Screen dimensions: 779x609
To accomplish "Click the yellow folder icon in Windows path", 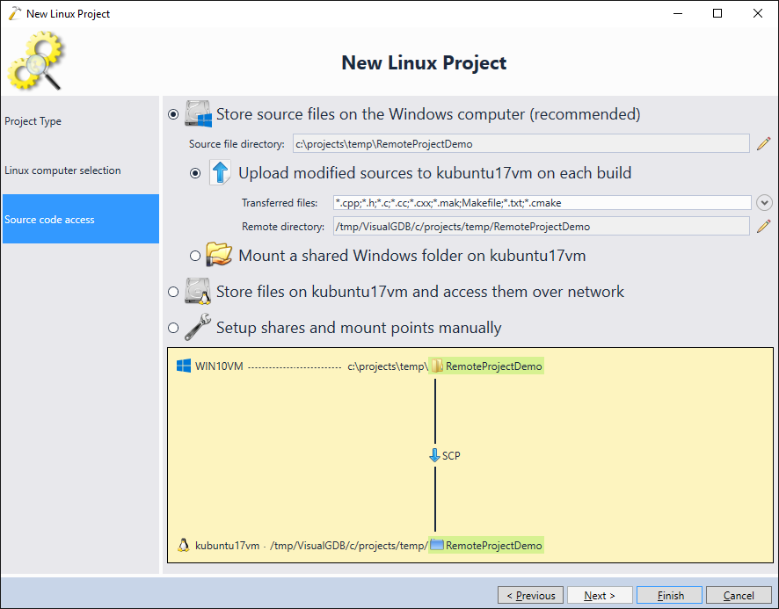I will coord(437,366).
